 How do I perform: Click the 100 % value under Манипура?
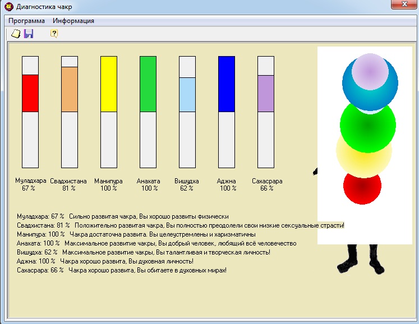click(x=108, y=188)
